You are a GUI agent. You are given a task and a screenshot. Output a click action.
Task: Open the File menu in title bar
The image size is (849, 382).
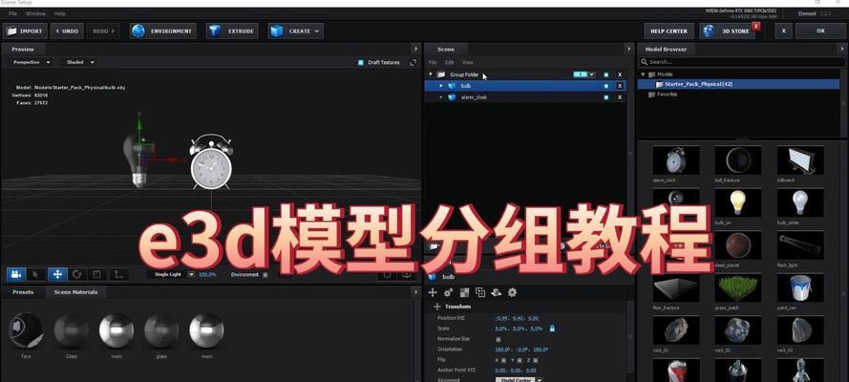(x=13, y=13)
